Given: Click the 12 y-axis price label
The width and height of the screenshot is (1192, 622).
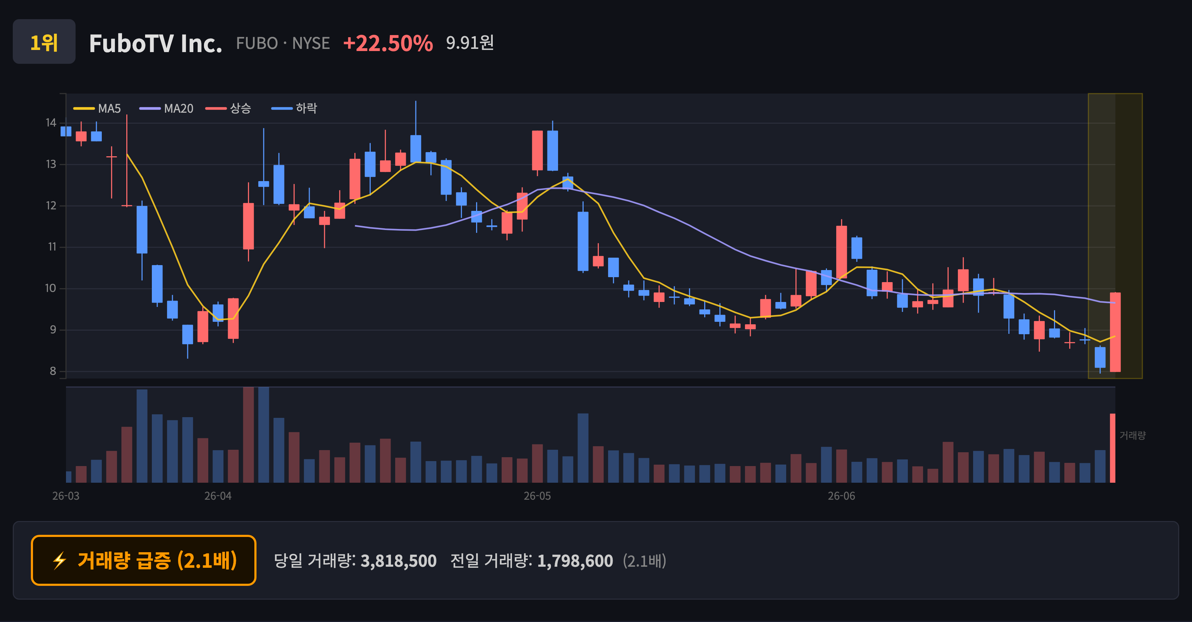Looking at the screenshot, I should tap(51, 206).
